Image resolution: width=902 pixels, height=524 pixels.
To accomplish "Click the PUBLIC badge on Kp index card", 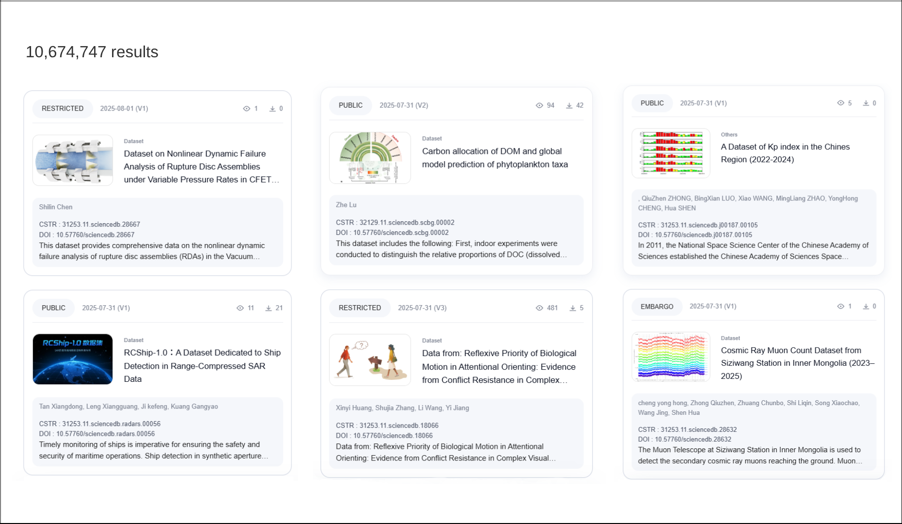I will 652,103.
